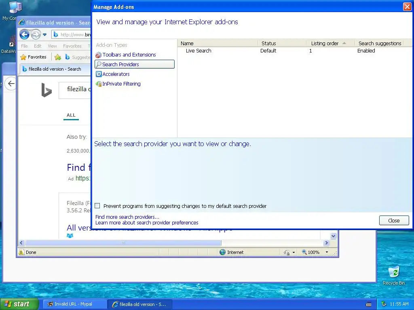Click the Accelerators blue icon
The height and width of the screenshot is (310, 414).
click(x=99, y=74)
